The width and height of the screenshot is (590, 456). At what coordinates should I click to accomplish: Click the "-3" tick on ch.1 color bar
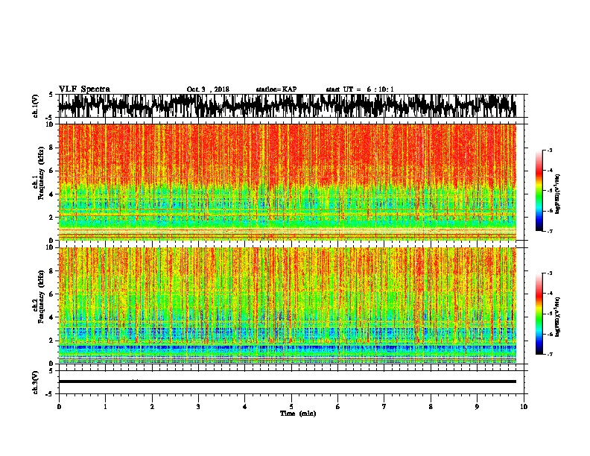coord(549,151)
